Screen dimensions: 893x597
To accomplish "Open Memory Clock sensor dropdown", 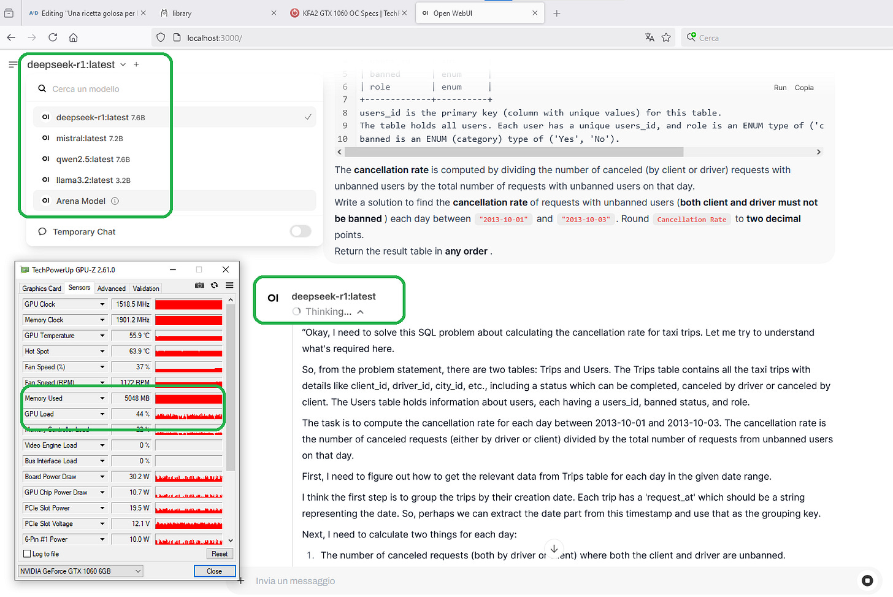I will click(x=102, y=320).
